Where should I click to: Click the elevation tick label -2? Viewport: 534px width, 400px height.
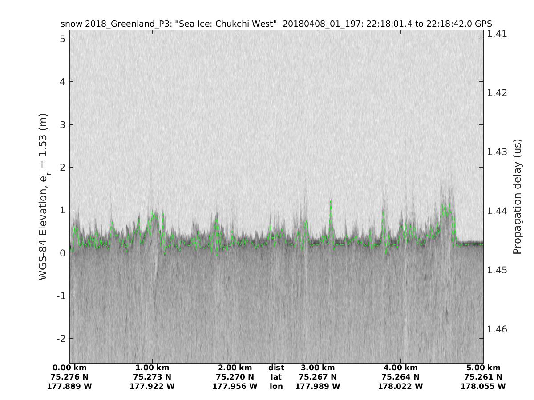click(61, 339)
